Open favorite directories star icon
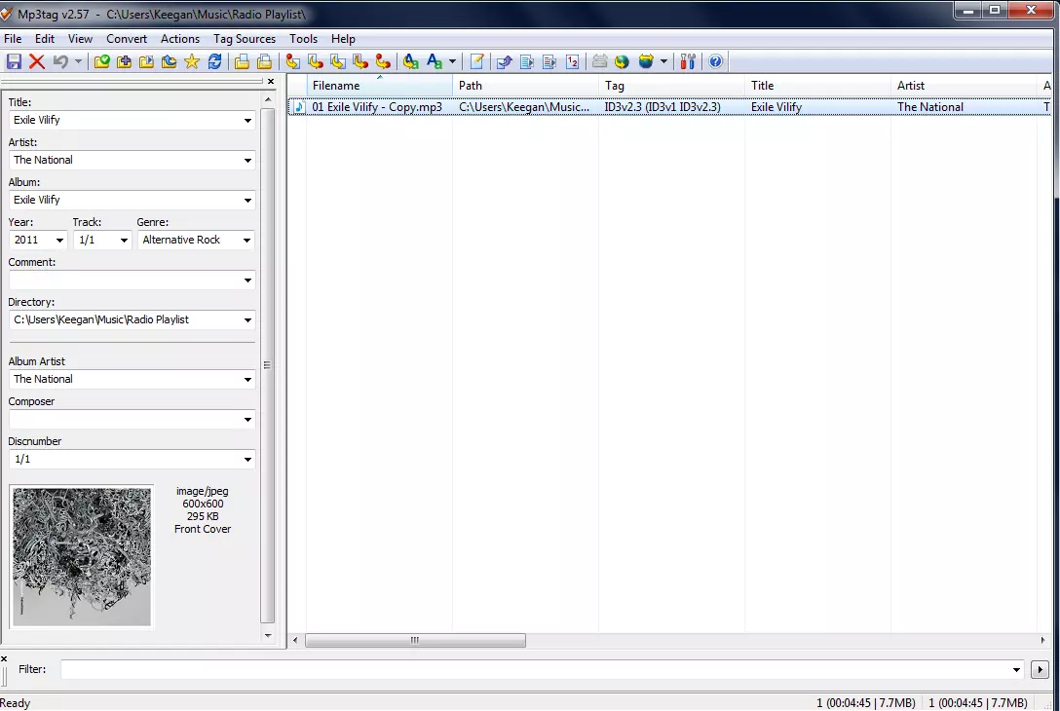 [x=192, y=61]
